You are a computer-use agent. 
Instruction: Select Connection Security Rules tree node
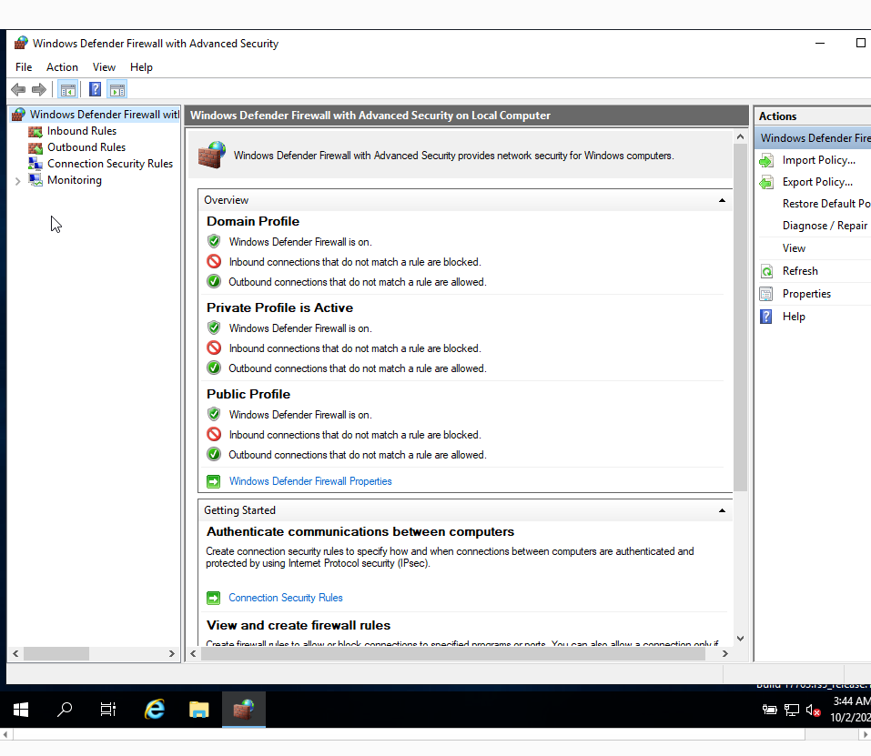click(110, 164)
